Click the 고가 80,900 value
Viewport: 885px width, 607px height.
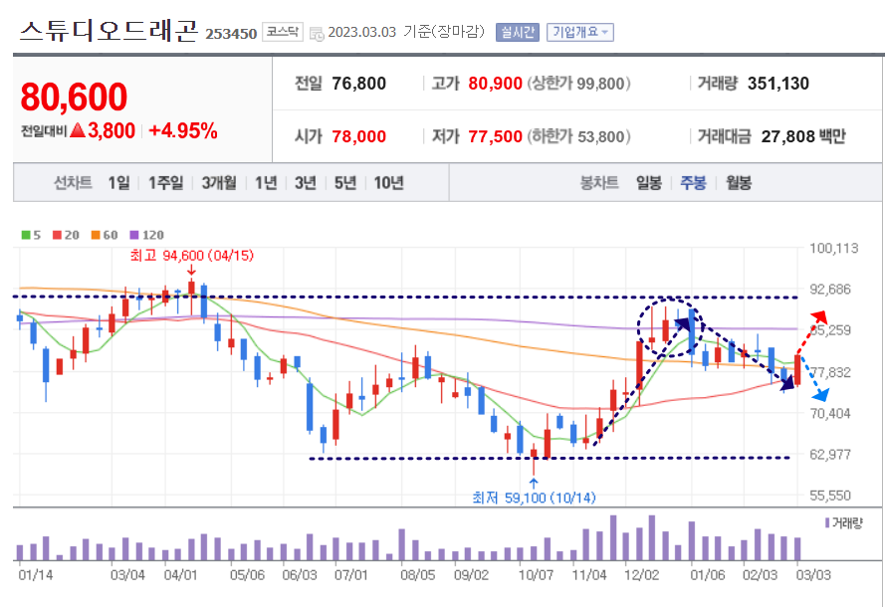tap(495, 84)
